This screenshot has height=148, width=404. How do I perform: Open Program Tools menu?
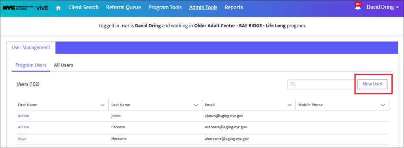pos(165,7)
